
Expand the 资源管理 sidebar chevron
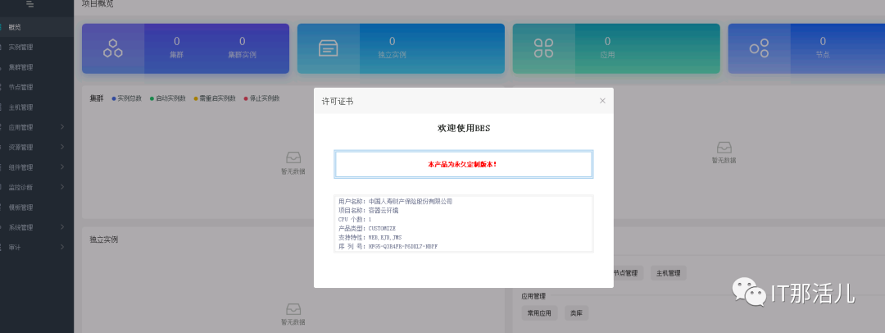(62, 147)
